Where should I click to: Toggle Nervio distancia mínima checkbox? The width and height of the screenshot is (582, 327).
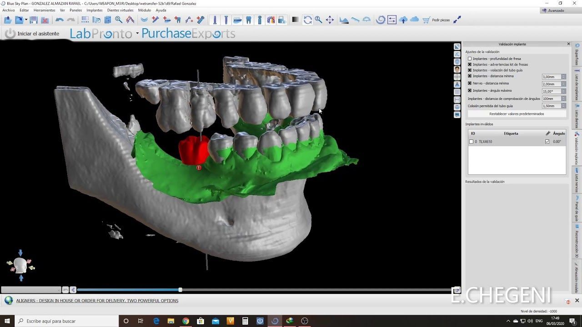point(470,84)
